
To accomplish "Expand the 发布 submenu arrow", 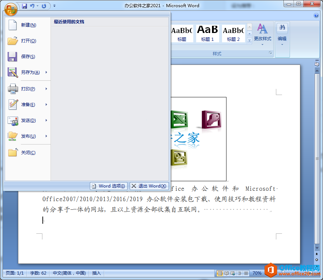I will click(46, 136).
